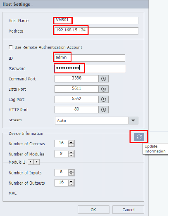Focus the HTTP Port field 80
Screen dimensions: 169x216
tap(76, 110)
